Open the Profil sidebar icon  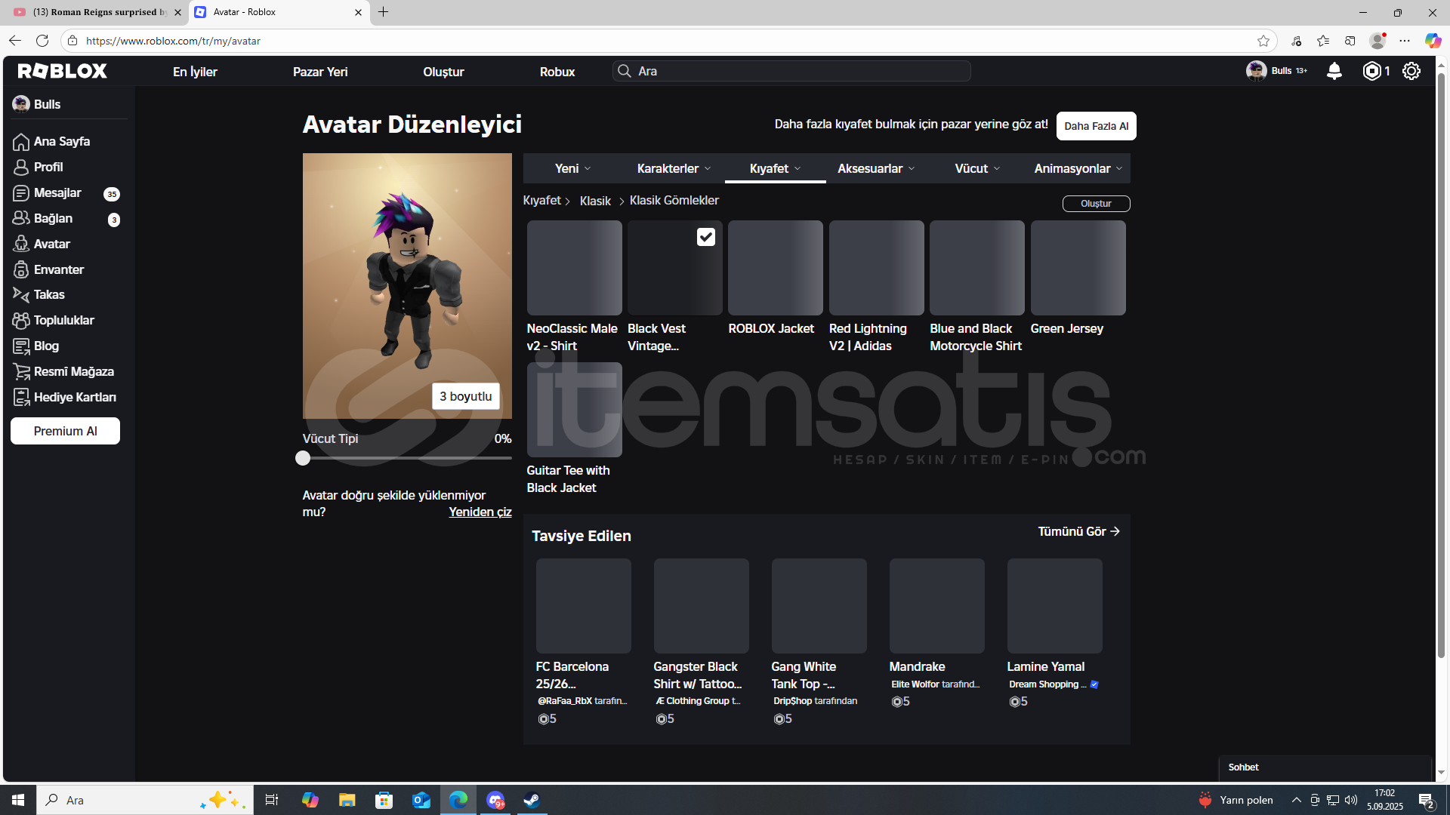[21, 168]
